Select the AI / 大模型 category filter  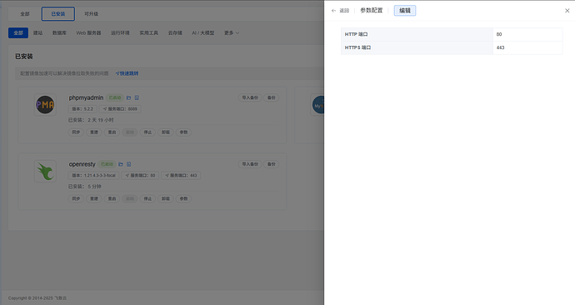[x=203, y=33]
